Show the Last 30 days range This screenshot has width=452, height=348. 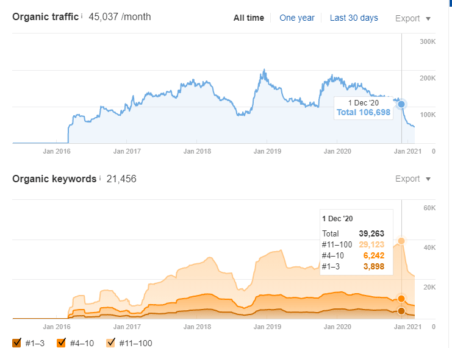(x=354, y=18)
